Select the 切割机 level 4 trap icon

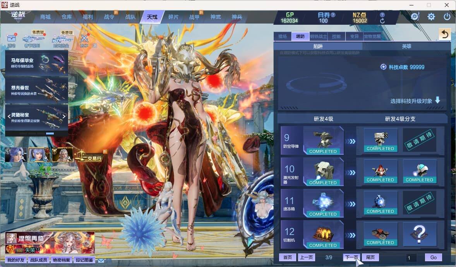coord(323,235)
